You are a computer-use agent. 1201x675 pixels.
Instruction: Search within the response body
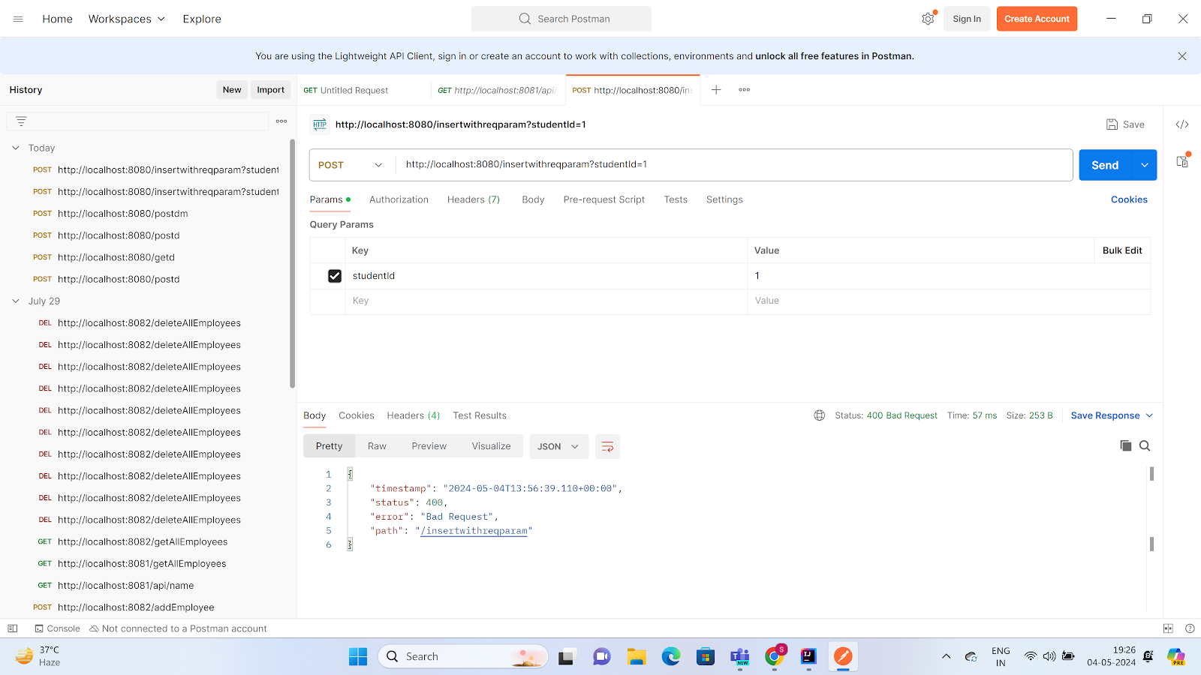click(1145, 445)
